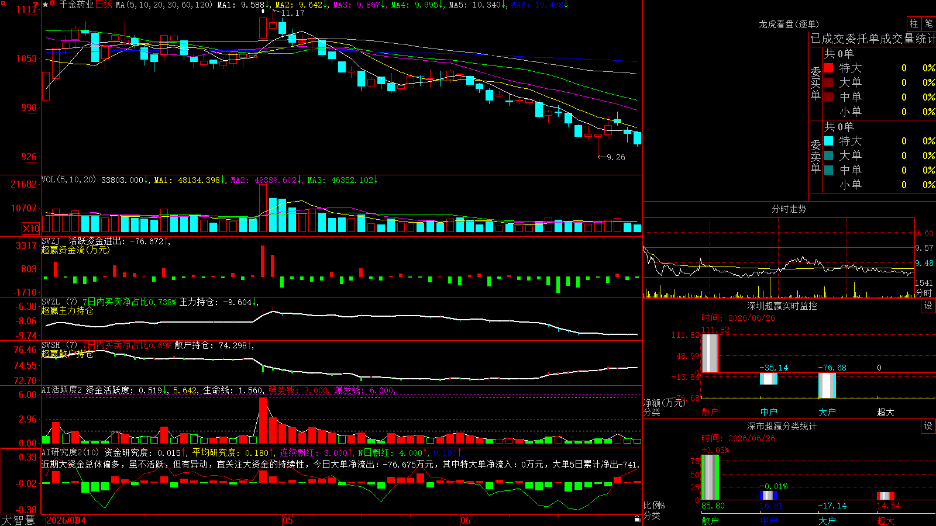Viewport: 936px width, 526px height.
Task: Click the 日线 period label
Action: (104, 5)
